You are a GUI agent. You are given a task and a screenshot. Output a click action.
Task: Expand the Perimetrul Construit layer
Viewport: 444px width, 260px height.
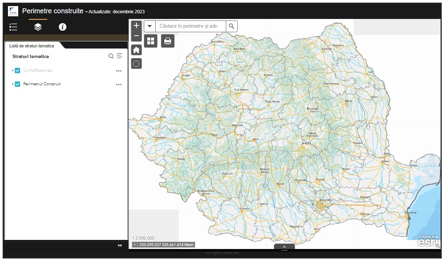point(13,84)
